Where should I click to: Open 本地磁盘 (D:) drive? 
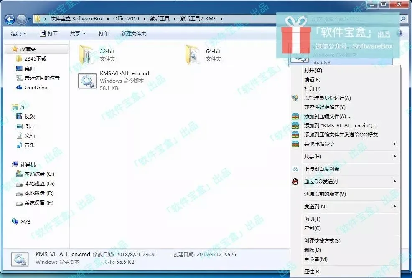[x=35, y=184]
